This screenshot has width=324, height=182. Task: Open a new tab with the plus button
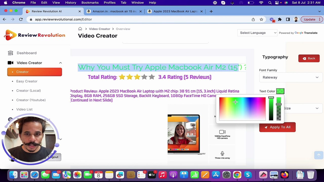point(211,11)
